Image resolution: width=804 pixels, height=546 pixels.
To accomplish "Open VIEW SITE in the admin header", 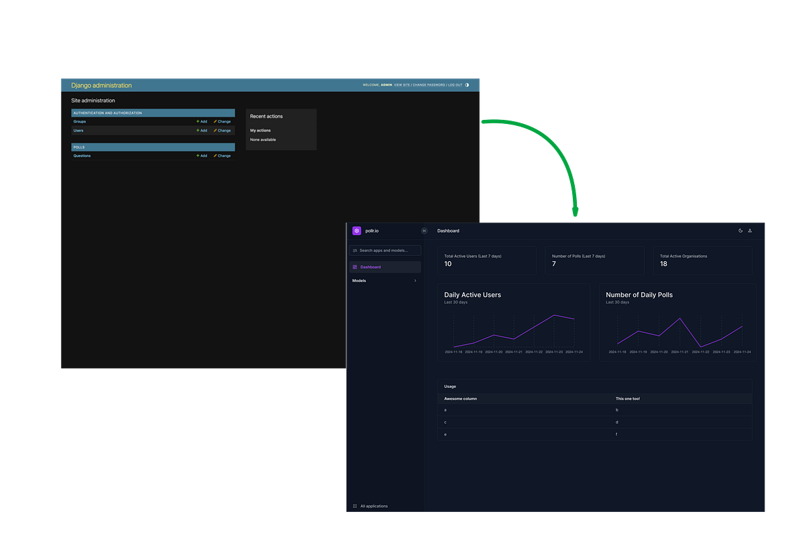I will pos(402,84).
